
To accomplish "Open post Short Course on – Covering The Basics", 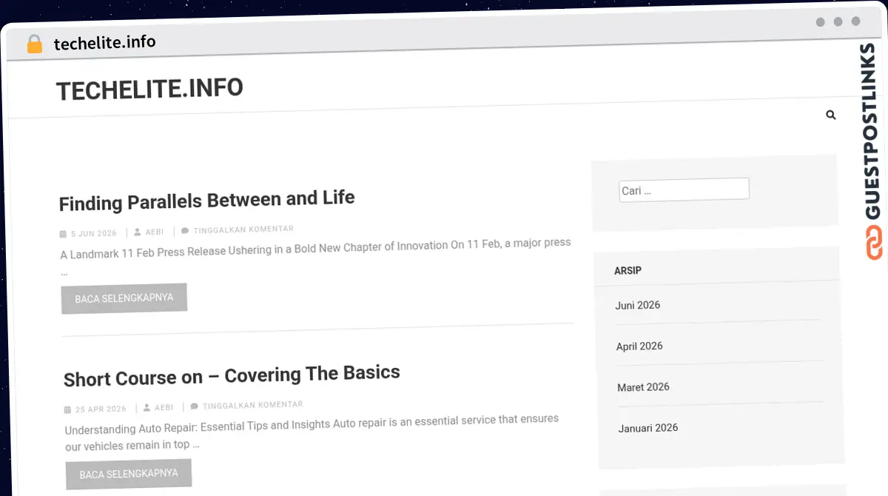I will tap(232, 375).
